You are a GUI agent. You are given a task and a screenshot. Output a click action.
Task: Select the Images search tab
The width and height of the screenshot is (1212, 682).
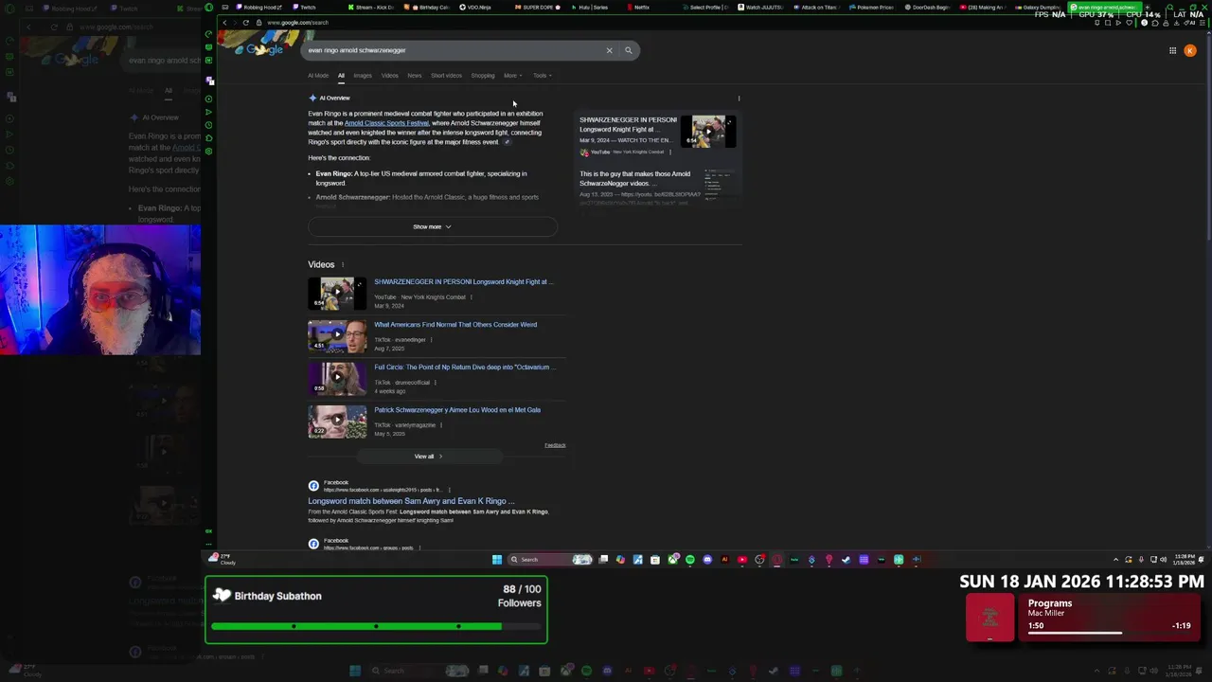coord(363,76)
